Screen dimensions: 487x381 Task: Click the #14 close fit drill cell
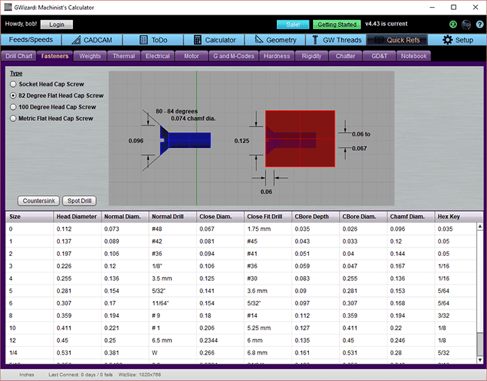coord(268,316)
